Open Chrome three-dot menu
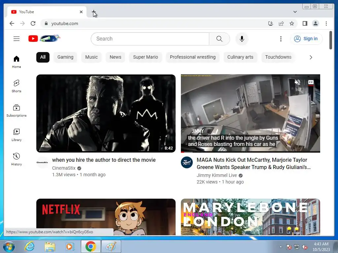Image resolution: width=338 pixels, height=253 pixels. coord(326,23)
